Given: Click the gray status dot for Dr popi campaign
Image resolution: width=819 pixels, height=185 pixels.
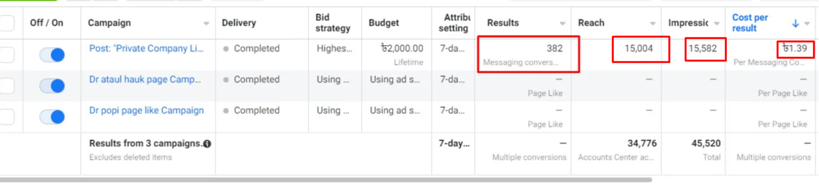Looking at the screenshot, I should tap(226, 111).
